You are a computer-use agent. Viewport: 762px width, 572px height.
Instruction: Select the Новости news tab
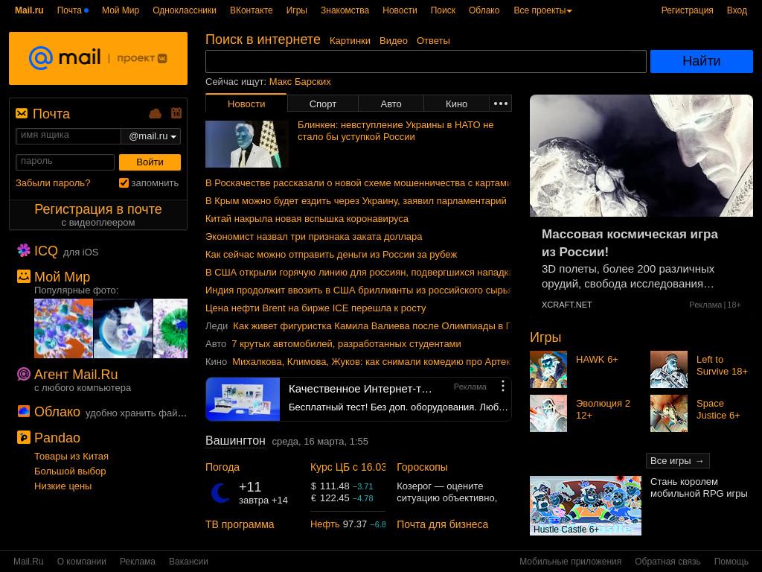(246, 104)
